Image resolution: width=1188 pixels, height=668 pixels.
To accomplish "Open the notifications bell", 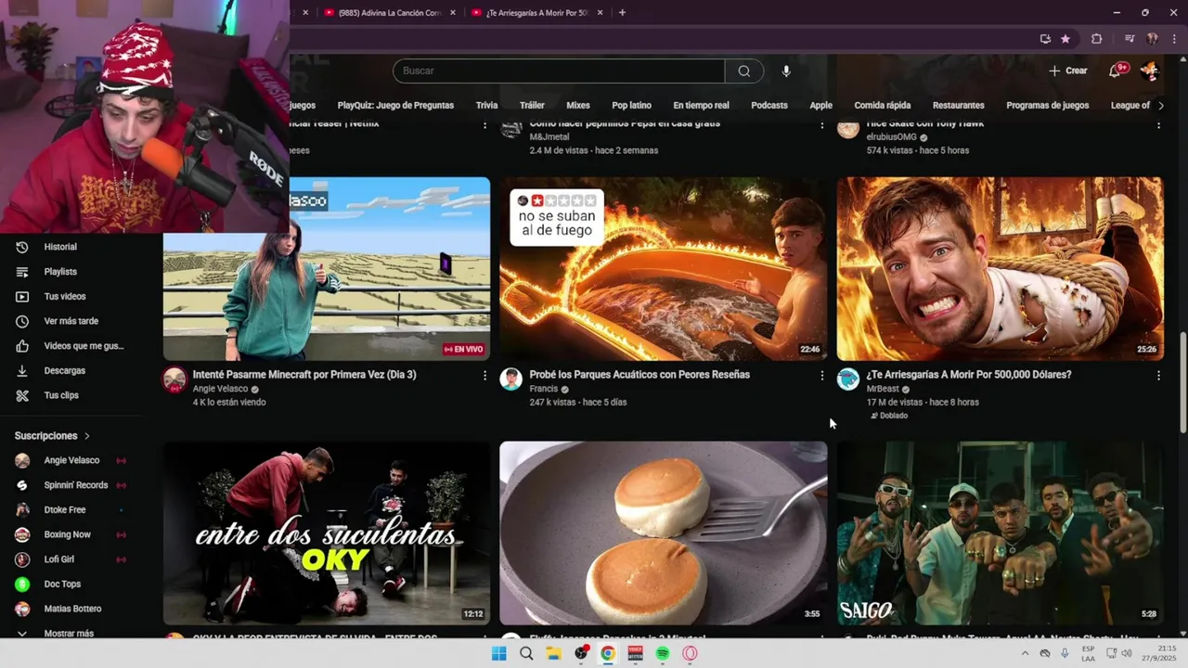I will click(x=1116, y=71).
